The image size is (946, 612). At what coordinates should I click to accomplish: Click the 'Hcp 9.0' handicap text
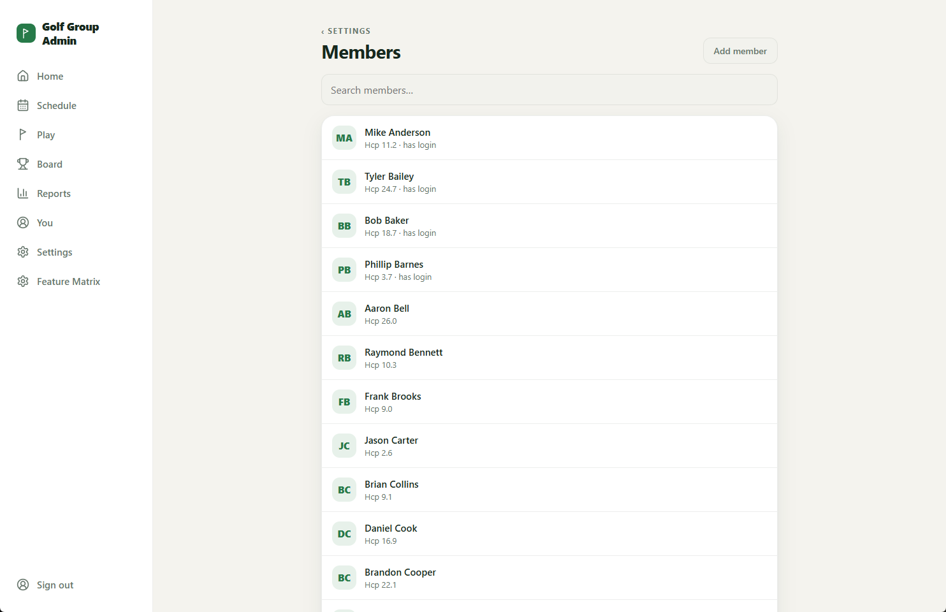pos(379,409)
